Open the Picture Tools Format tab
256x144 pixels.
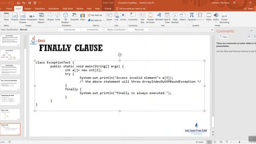click(108, 9)
